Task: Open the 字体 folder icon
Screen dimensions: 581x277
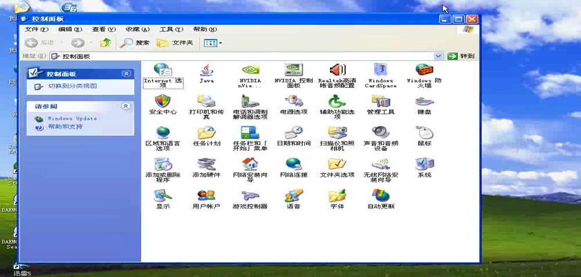Action: pyautogui.click(x=338, y=195)
